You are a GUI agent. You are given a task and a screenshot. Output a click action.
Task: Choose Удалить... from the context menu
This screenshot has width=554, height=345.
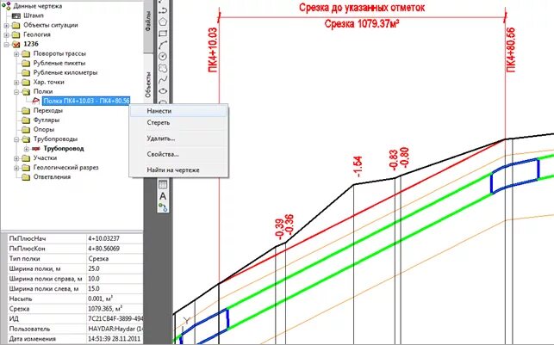point(178,139)
